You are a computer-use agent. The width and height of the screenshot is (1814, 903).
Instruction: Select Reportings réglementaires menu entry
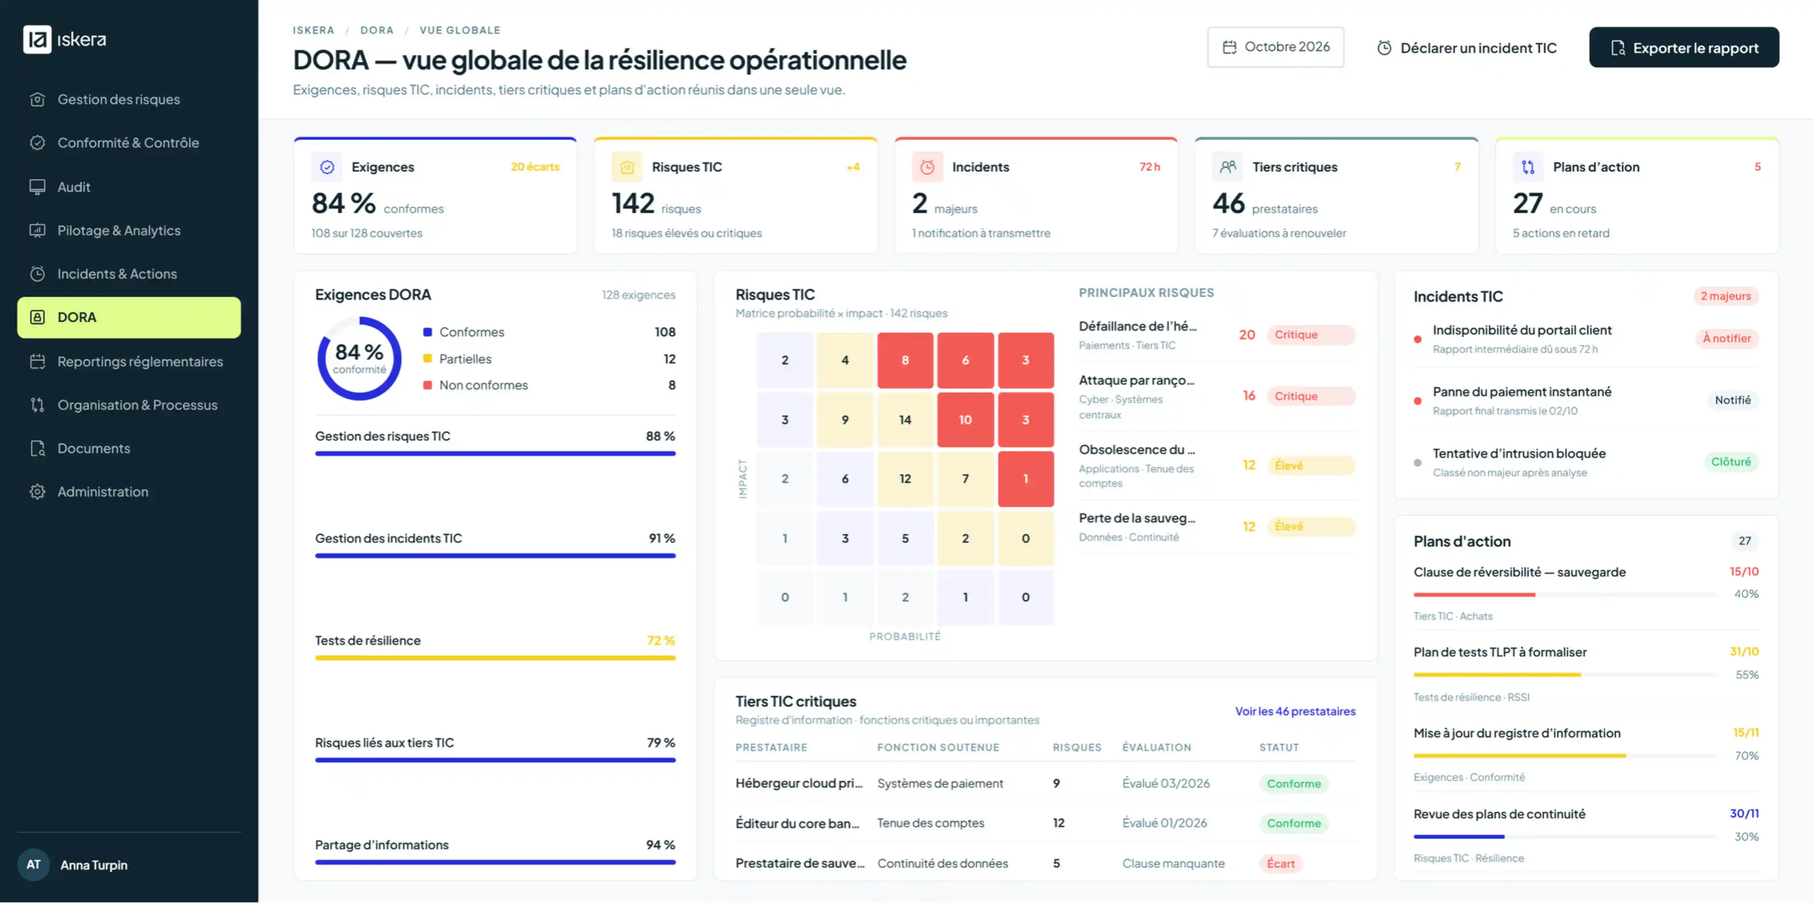[x=129, y=362]
